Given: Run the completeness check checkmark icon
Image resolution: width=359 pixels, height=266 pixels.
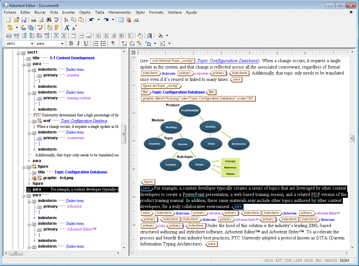Looking at the screenshot, I should click(40, 28).
